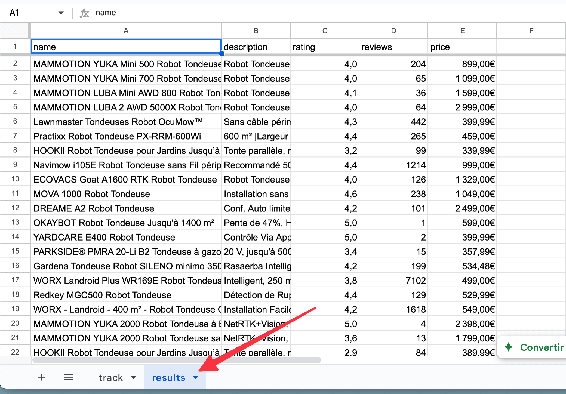Click the 'price' header cell

pos(462,47)
